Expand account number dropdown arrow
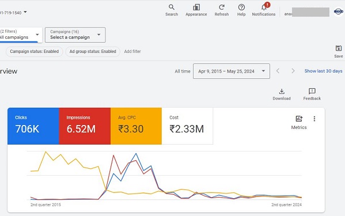Screen dimensions: 345x216 (x=25, y=12)
